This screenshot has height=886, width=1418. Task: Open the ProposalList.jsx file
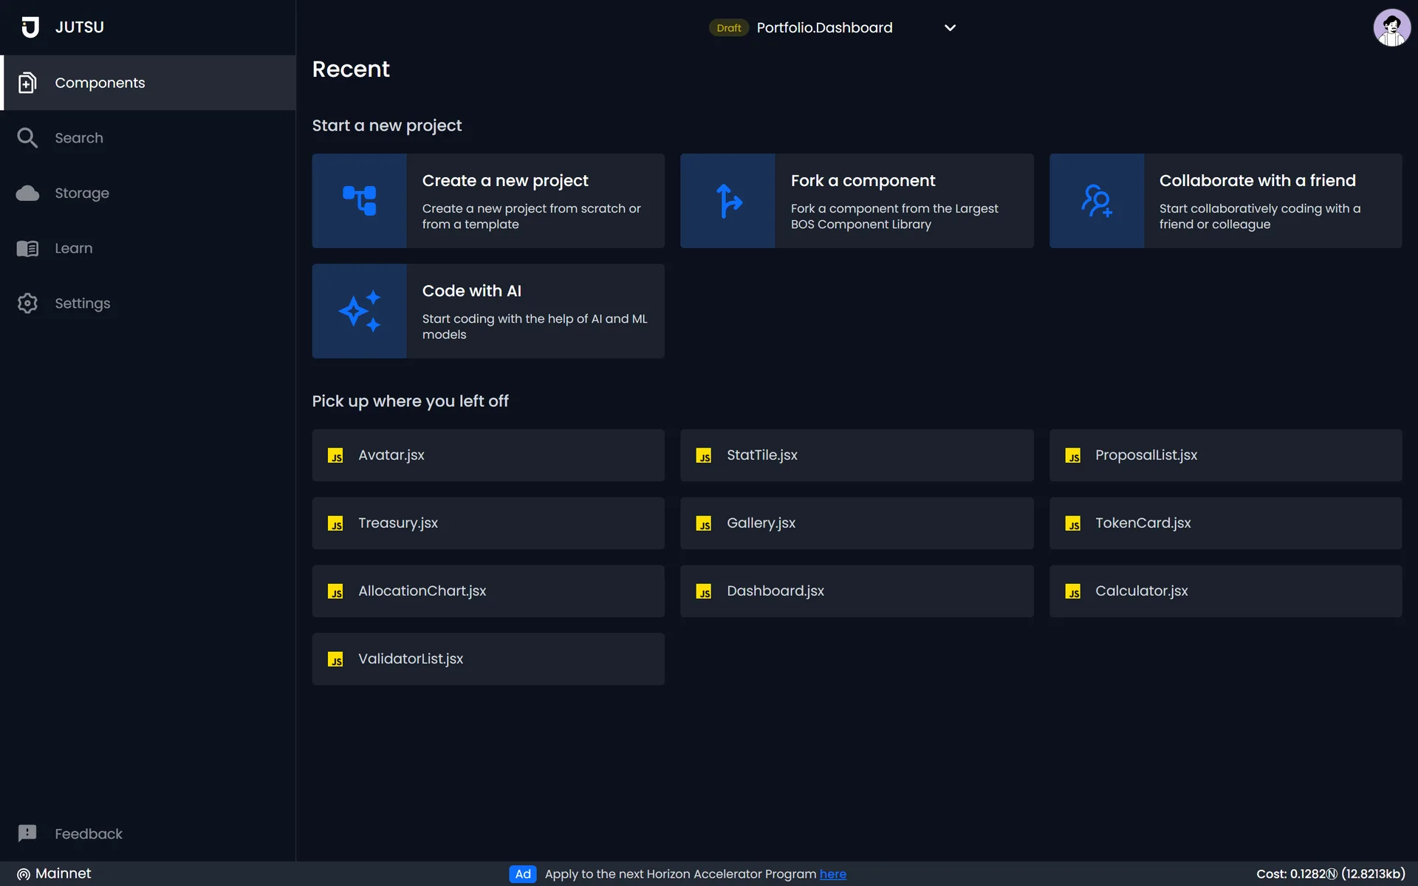pos(1225,456)
